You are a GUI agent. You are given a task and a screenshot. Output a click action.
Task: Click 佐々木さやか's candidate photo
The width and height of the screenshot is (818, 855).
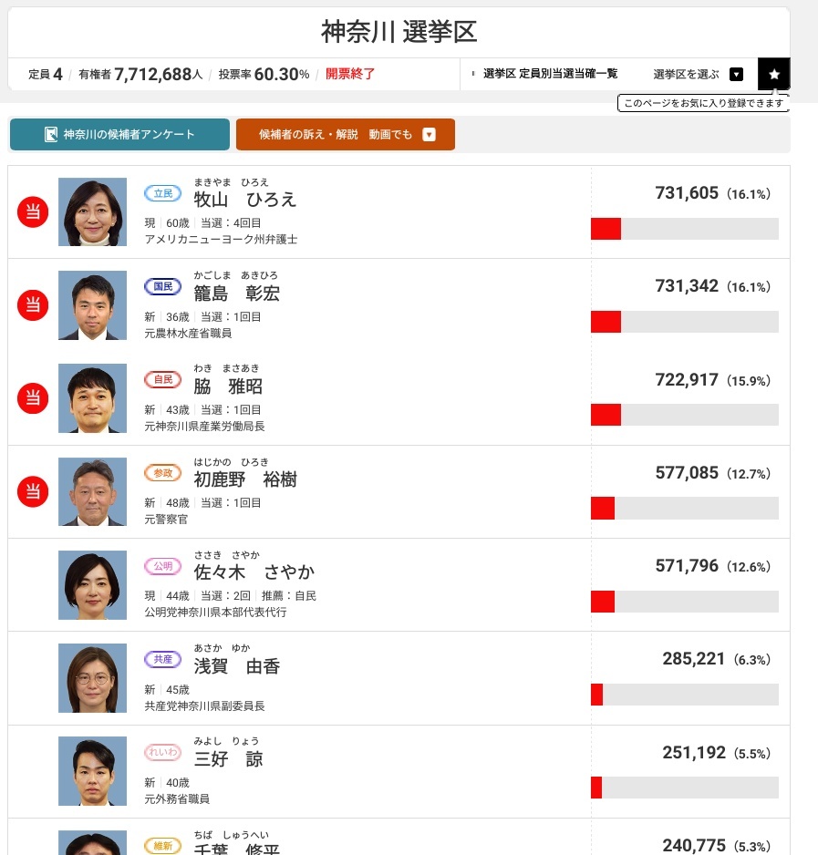(x=92, y=584)
